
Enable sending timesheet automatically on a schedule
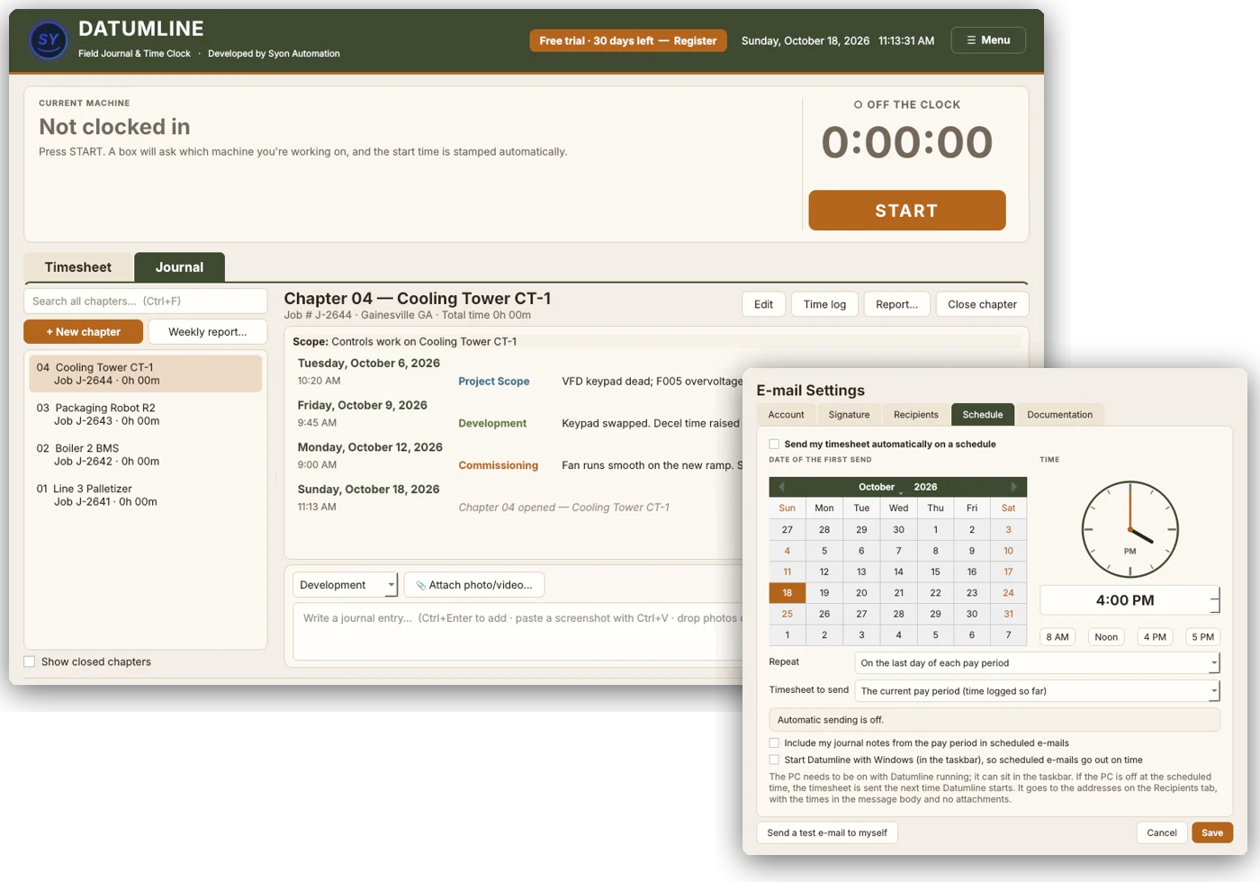(774, 444)
